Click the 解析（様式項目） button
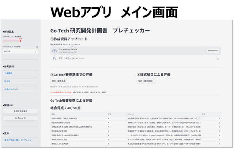 coord(145,81)
